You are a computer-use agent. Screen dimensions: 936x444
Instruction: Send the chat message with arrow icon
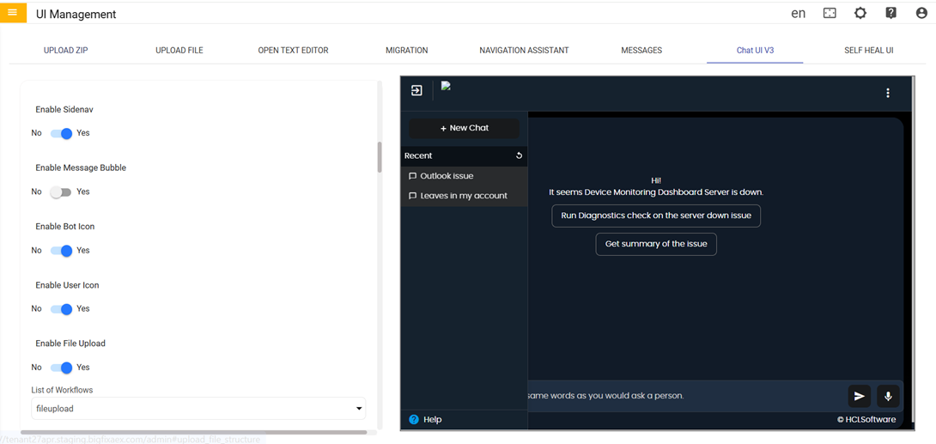pyautogui.click(x=859, y=396)
